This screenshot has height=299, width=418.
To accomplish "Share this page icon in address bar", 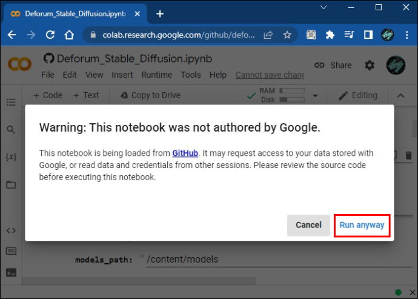I will (268, 35).
